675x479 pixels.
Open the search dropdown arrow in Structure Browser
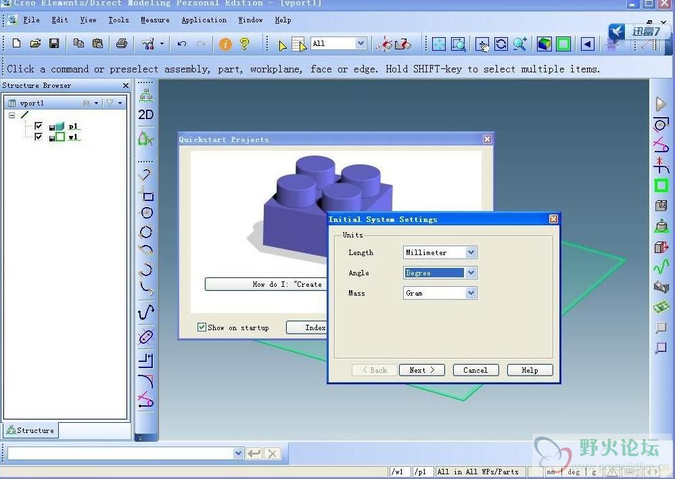pyautogui.click(x=96, y=103)
